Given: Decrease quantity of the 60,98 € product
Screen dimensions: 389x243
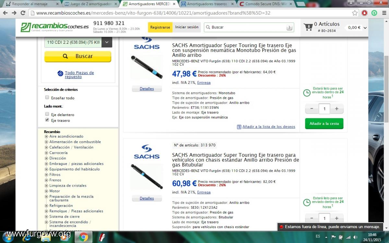Looking at the screenshot, I should point(312,218).
